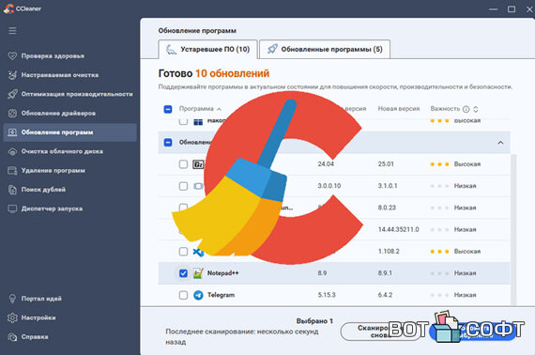Click the broom icon for Настраиваемая очистка
Screen dimensions: 535x355
12,75
